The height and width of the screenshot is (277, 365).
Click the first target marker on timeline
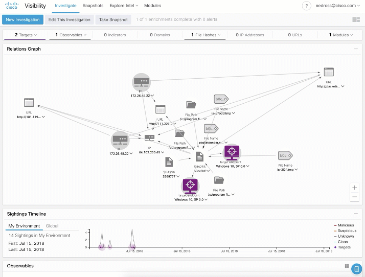tap(102, 247)
